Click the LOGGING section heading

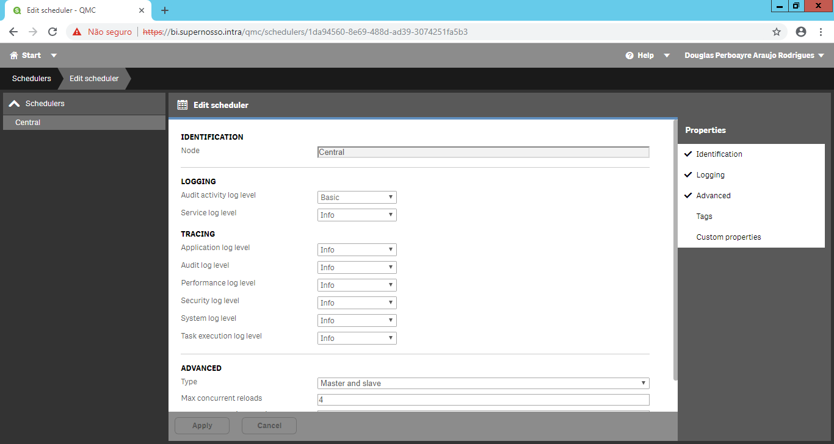coord(198,182)
